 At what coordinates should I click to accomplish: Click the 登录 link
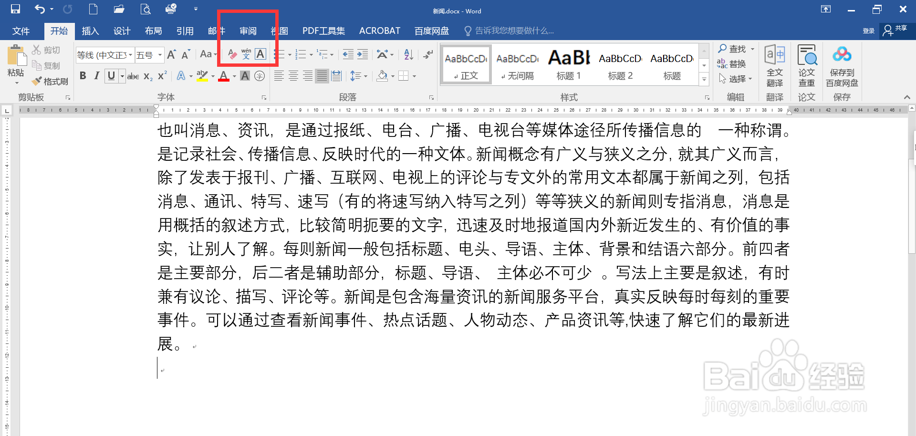(x=868, y=31)
